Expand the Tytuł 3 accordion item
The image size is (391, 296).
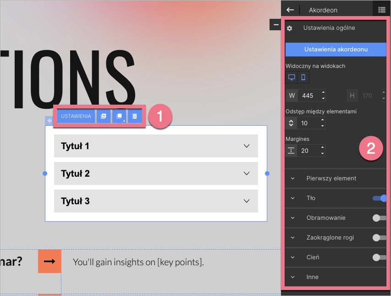coord(156,201)
